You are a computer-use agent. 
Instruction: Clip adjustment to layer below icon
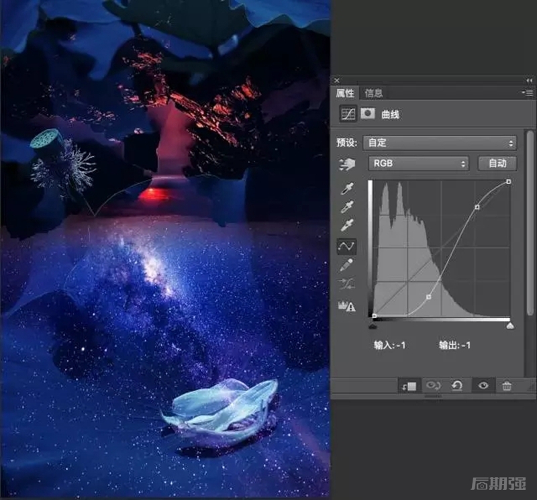coord(409,386)
